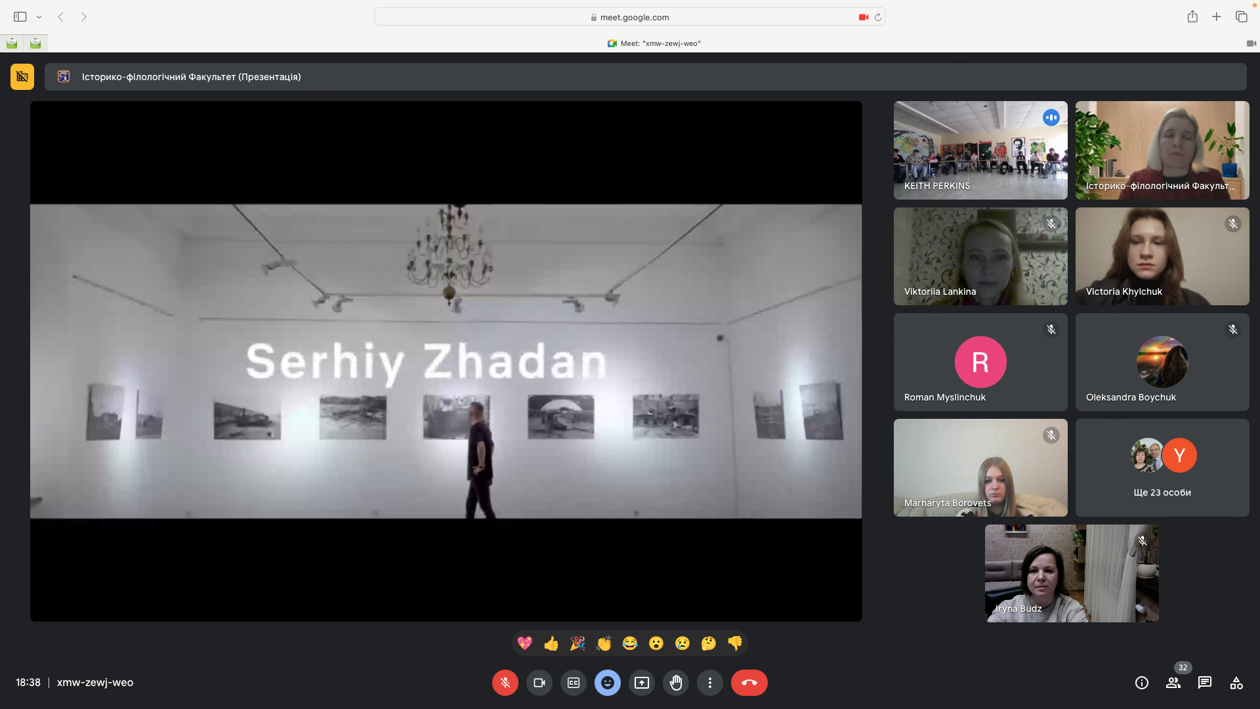This screenshot has height=709, width=1260.
Task: Switch to the second pinned tab
Action: click(35, 43)
